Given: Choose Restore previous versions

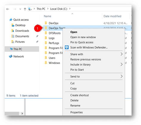Looking at the screenshot, I should 86,60.
